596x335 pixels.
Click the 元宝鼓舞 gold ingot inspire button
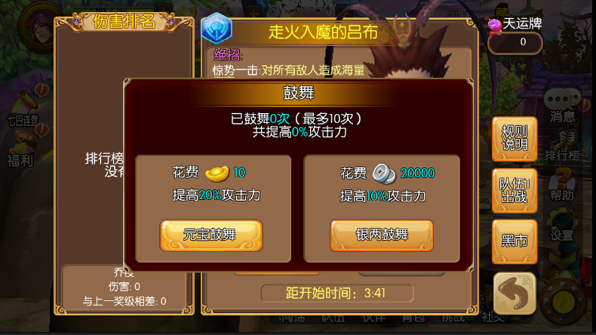pos(211,235)
